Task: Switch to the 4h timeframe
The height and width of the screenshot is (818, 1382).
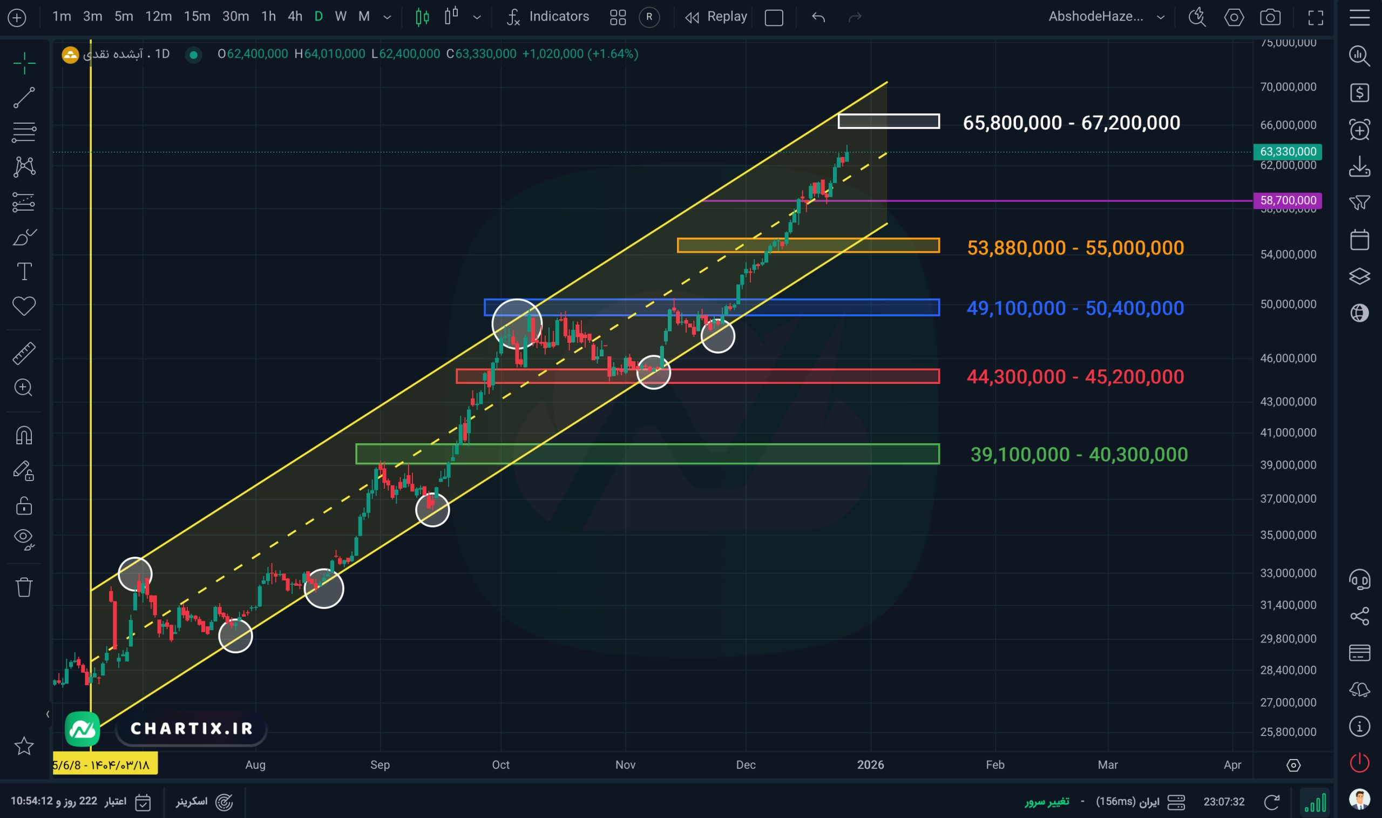Action: pyautogui.click(x=295, y=17)
